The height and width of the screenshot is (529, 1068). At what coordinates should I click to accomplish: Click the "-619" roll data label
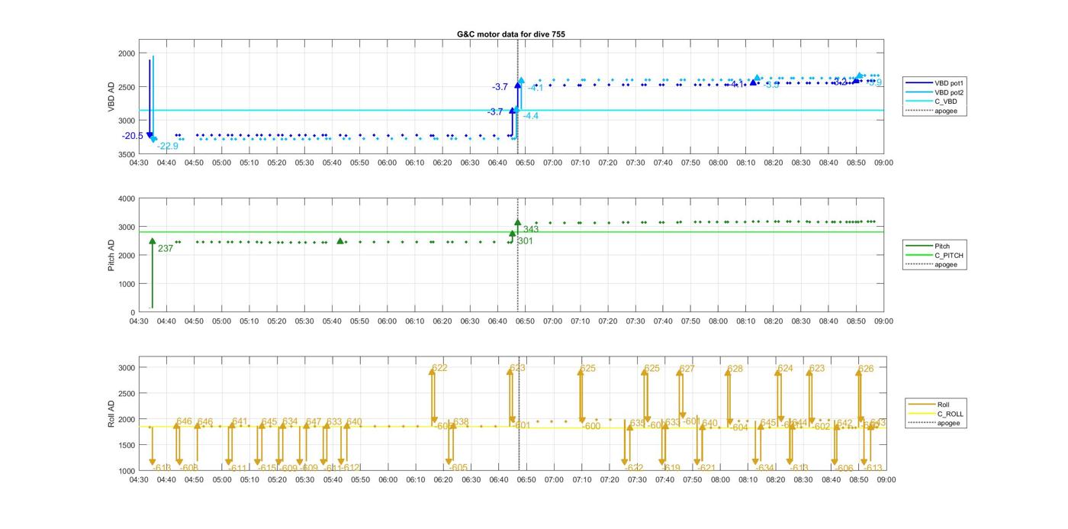point(671,469)
